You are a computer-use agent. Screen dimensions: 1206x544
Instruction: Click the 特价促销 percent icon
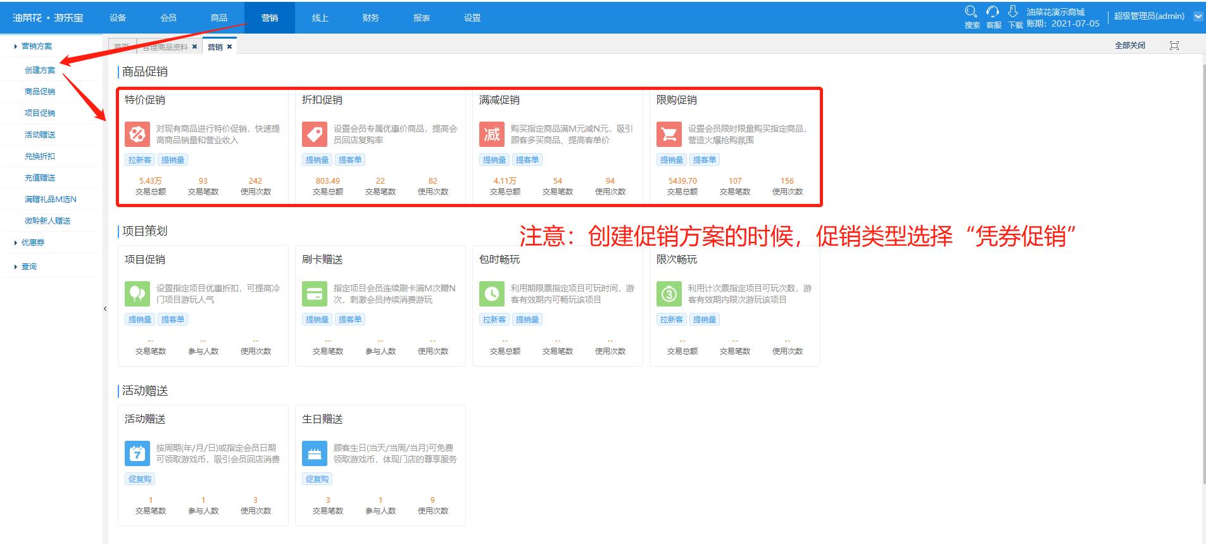pyautogui.click(x=137, y=134)
